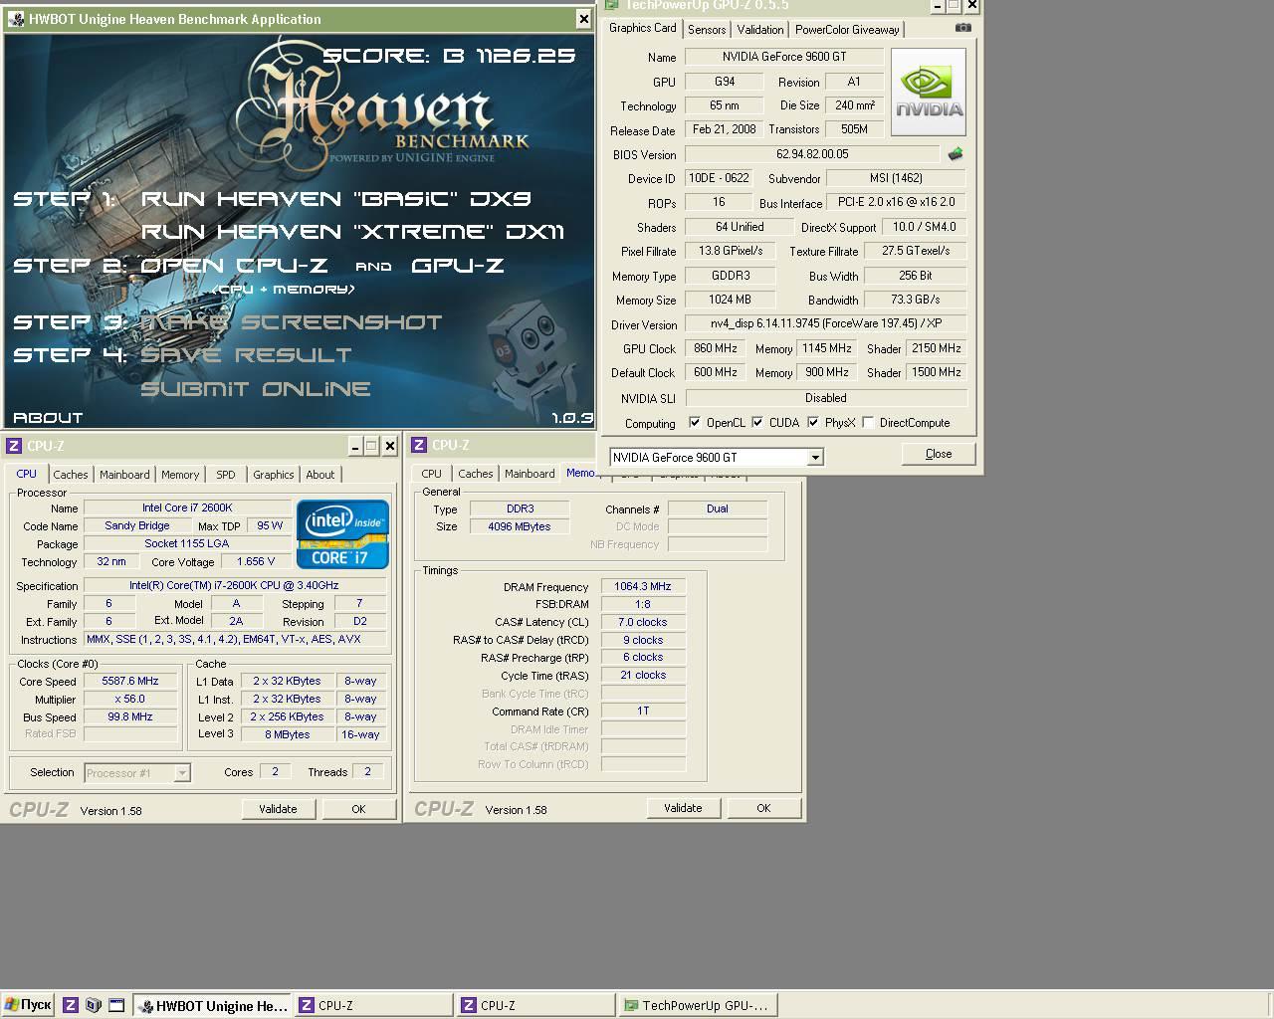Click the GPU Name field NVIDIA GeForce 9600 GT
Image resolution: width=1274 pixels, height=1019 pixels.
point(784,57)
